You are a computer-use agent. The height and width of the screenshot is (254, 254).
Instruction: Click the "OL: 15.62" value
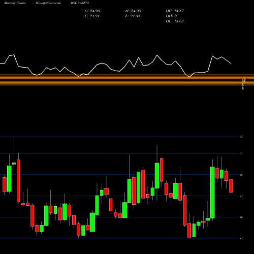tap(175, 21)
